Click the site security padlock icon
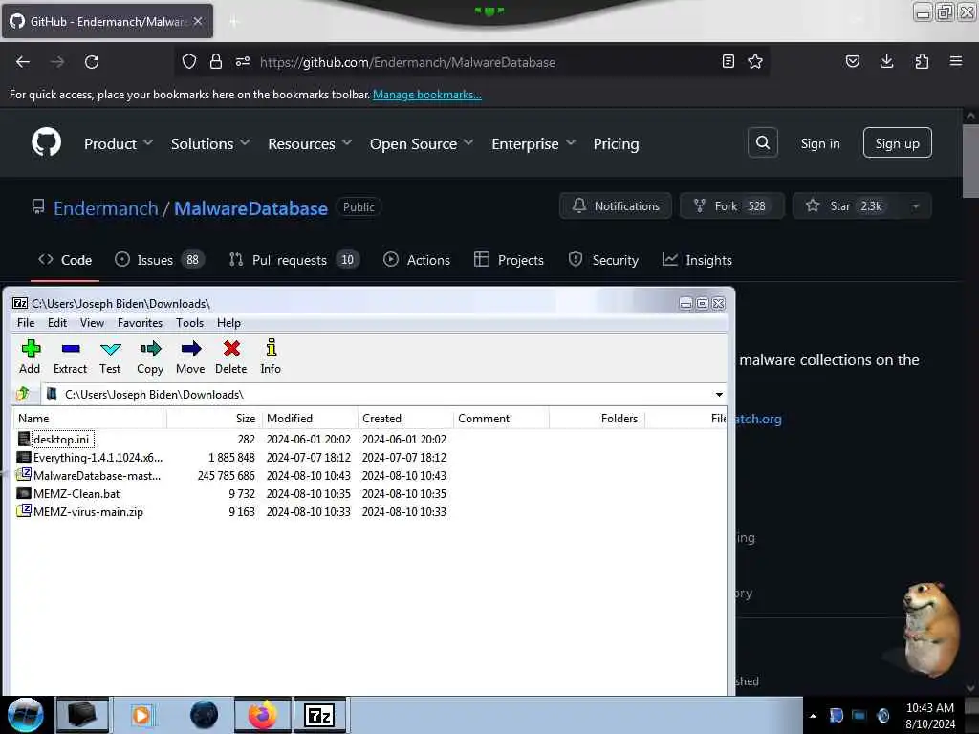 tap(216, 62)
